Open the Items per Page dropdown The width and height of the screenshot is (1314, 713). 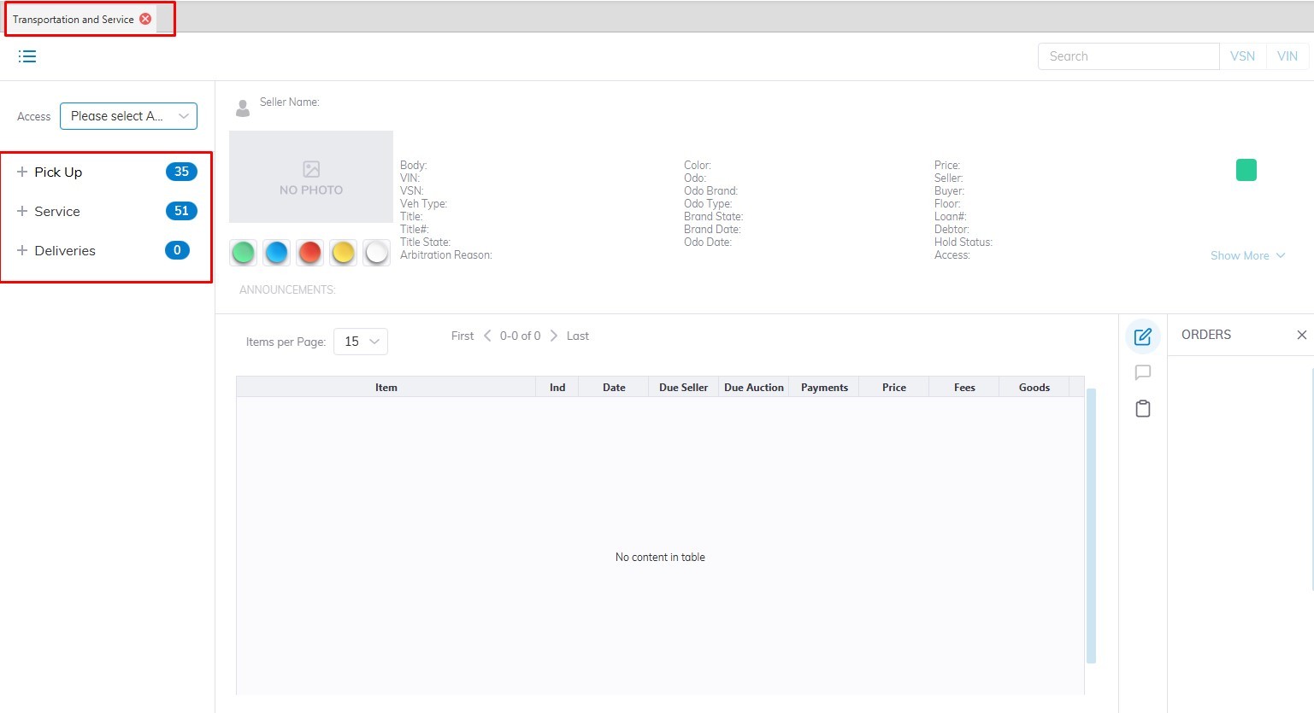[361, 342]
